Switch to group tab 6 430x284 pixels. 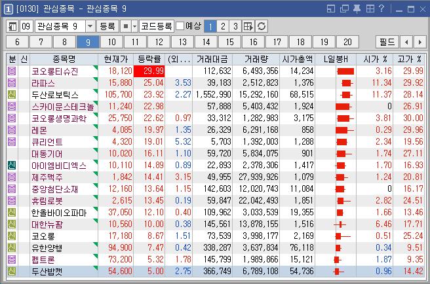17,42
